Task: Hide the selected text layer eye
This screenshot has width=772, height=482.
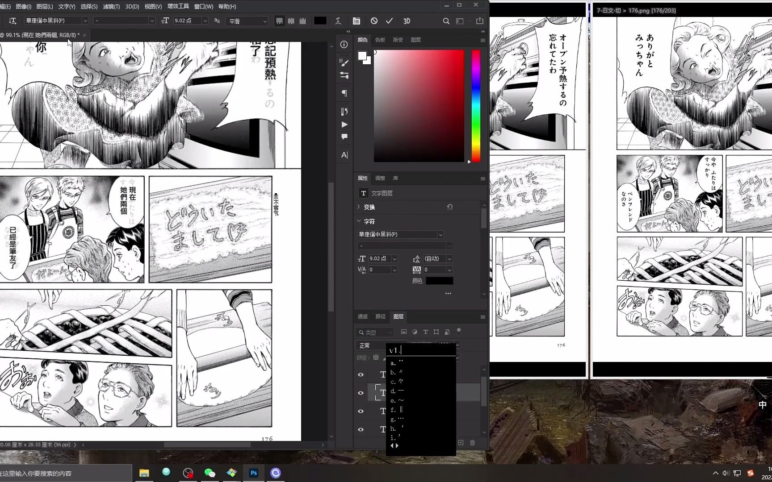Action: coord(361,393)
